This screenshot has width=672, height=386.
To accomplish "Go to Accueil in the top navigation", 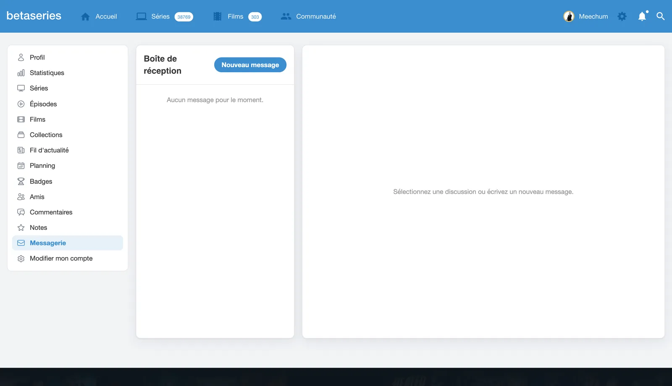I will click(106, 16).
